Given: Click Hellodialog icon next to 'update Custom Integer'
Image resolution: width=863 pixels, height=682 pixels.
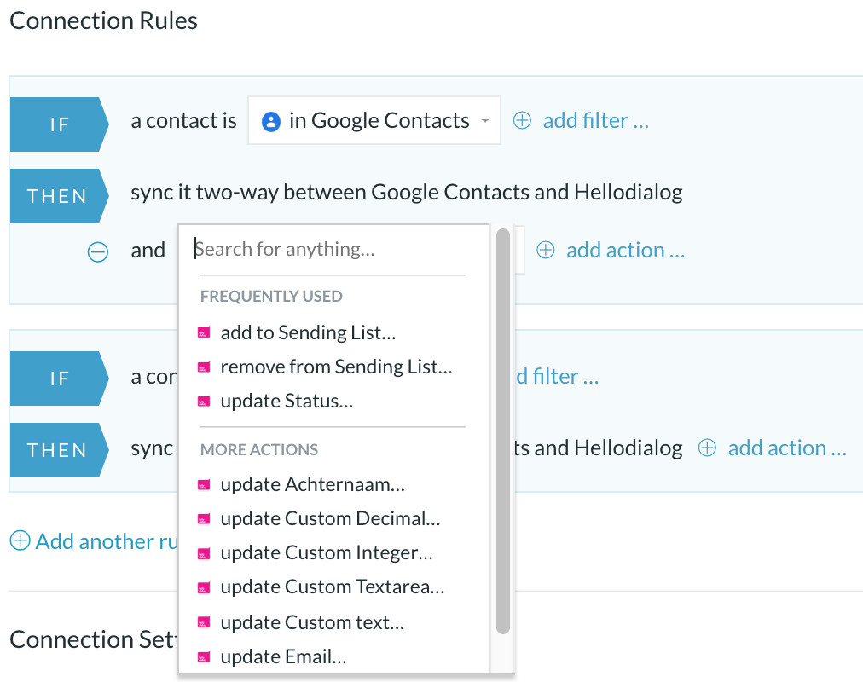Looking at the screenshot, I should (x=204, y=553).
